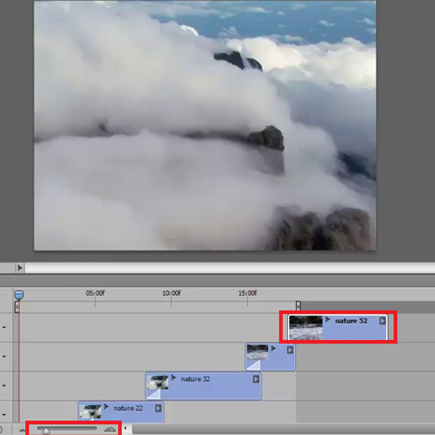Screen dimensions: 435x435
Task: Click the work area end marker
Action: (298, 305)
